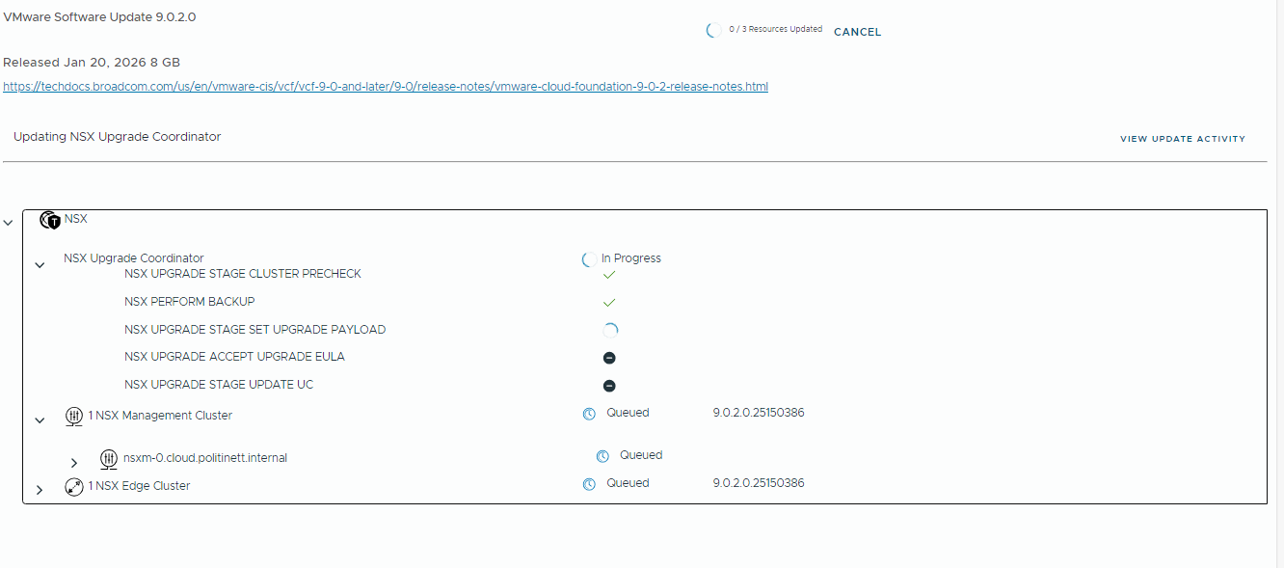Viewport: 1284px width, 568px height.
Task: Click pending icon for Stage Update UC
Action: click(x=609, y=386)
